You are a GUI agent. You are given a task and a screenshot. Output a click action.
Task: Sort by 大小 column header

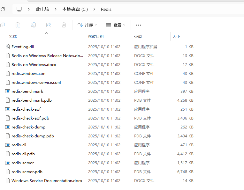tap(176, 37)
